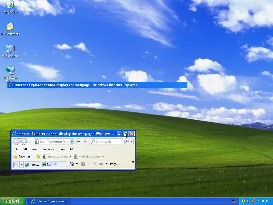The width and height of the screenshot is (273, 205).
Task: Click Internet Explorer taskbar button
Action: (x=50, y=201)
